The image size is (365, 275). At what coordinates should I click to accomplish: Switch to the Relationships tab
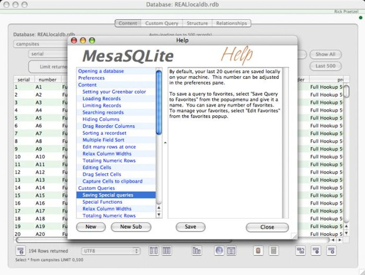(232, 23)
